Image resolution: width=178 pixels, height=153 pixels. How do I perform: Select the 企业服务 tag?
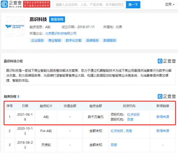(37, 40)
